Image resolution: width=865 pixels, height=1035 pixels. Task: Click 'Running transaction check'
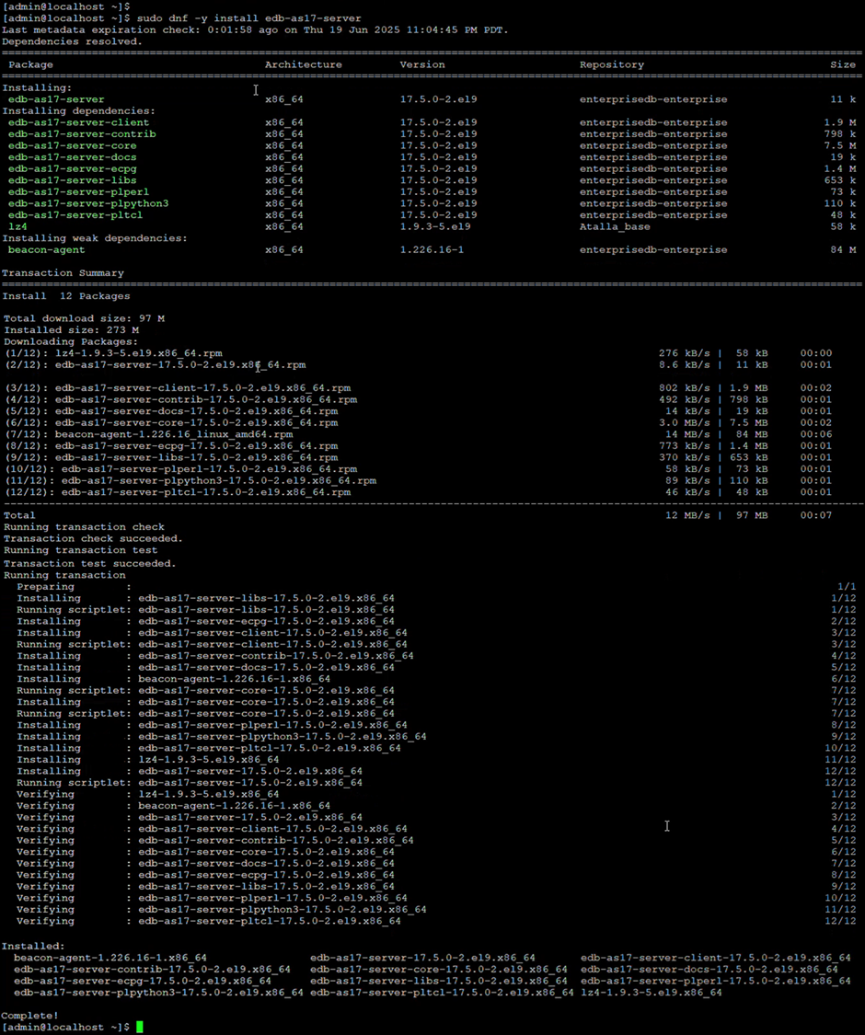tap(84, 527)
